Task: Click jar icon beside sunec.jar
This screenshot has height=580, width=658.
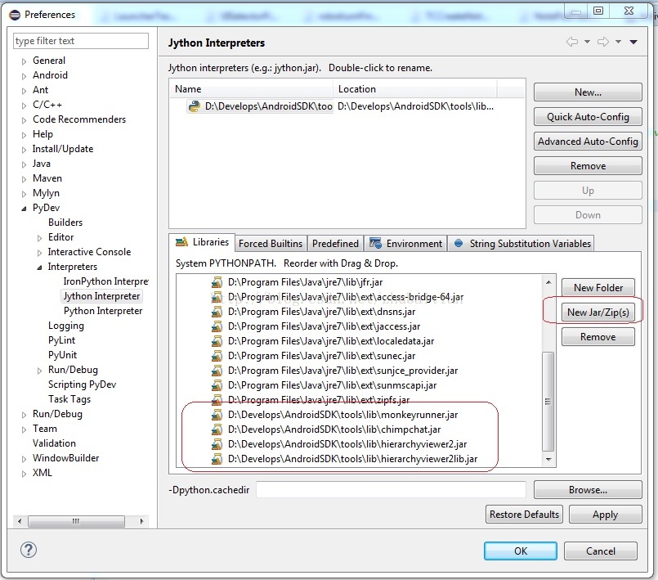Action: pos(217,356)
